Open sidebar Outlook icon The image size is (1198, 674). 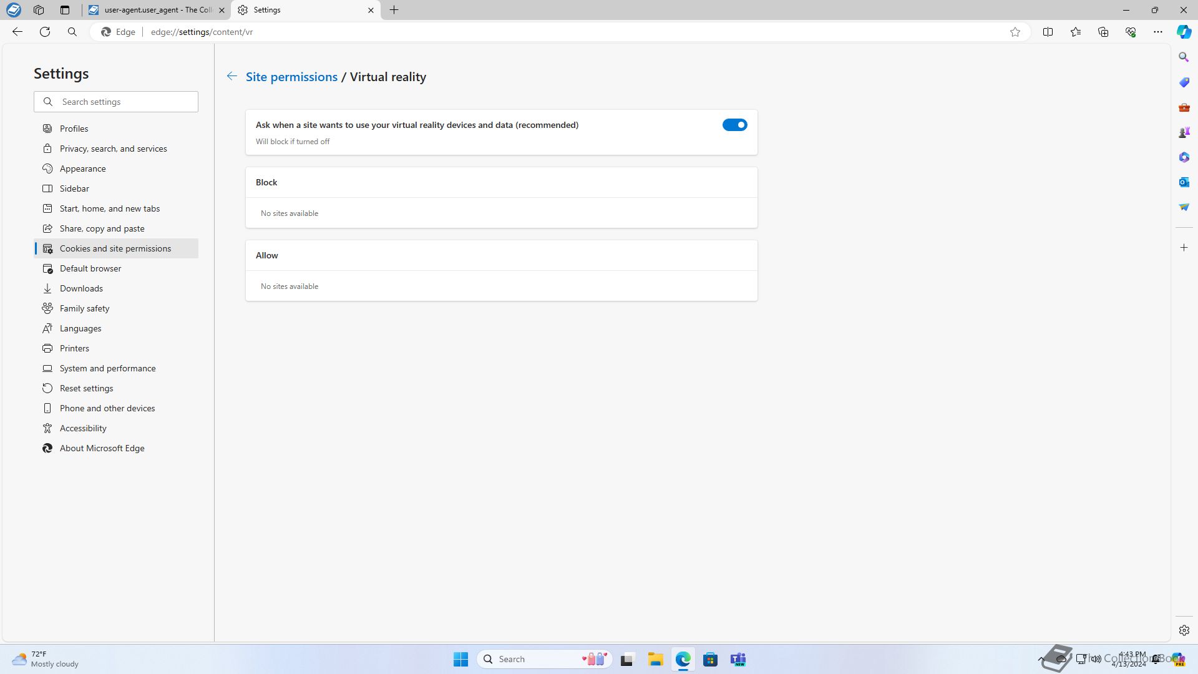[1184, 182]
